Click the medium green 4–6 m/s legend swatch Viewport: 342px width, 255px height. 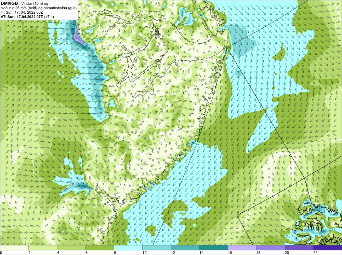tap(71, 247)
